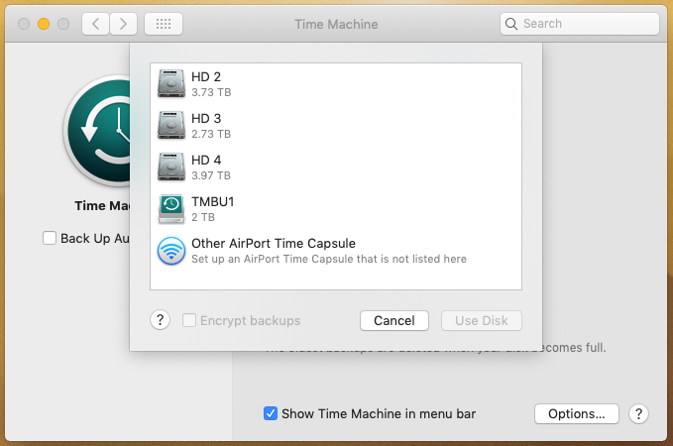This screenshot has height=446, width=673.
Task: Click the "2.73 TB" size label
Action: 211,134
